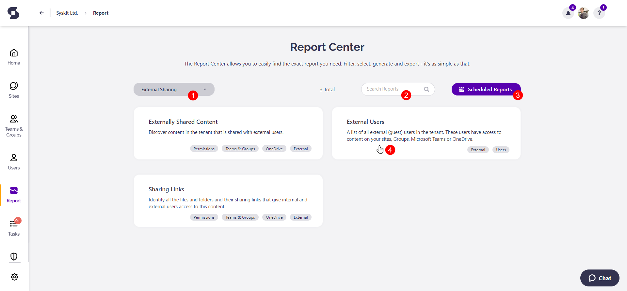Viewport: 627px width, 291px height.
Task: Open the Chat widget
Action: point(600,278)
